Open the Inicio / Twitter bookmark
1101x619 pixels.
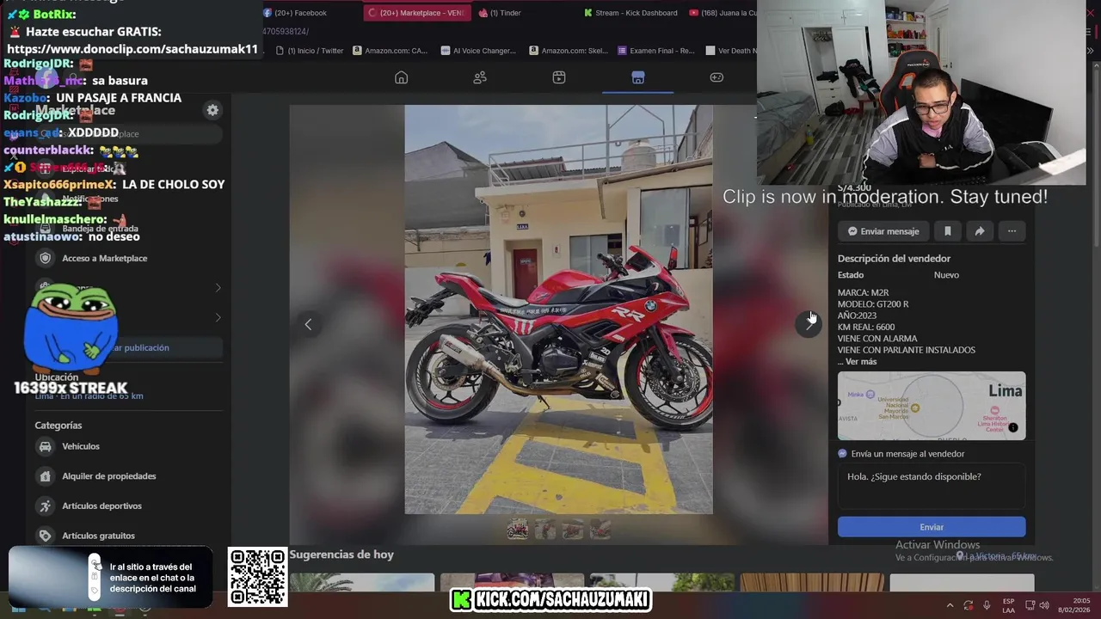click(x=310, y=51)
